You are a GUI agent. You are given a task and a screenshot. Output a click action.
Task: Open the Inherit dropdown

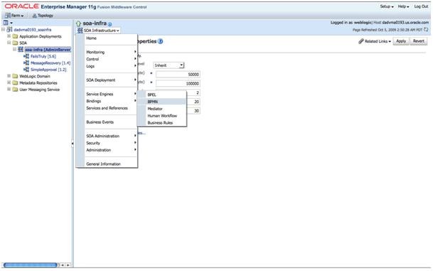169,65
